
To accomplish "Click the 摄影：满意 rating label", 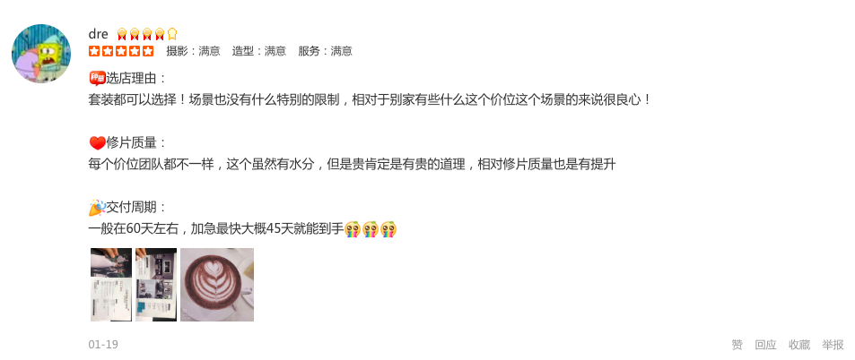I will click(x=193, y=51).
